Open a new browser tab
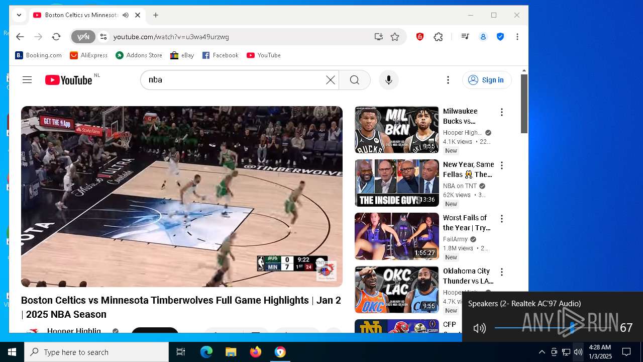Image resolution: width=643 pixels, height=362 pixels. click(156, 15)
